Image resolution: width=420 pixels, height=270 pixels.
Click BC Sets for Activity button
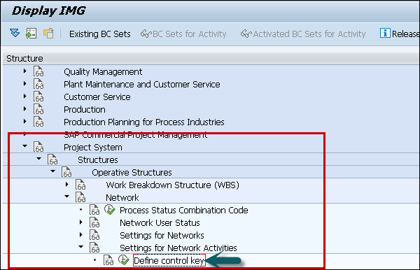click(183, 34)
